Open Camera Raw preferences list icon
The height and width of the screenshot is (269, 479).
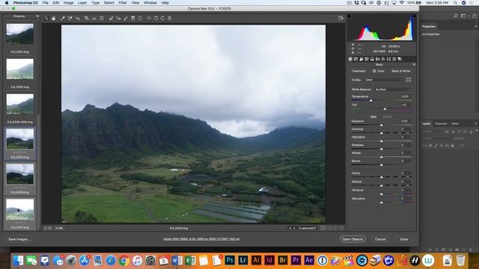[148, 18]
